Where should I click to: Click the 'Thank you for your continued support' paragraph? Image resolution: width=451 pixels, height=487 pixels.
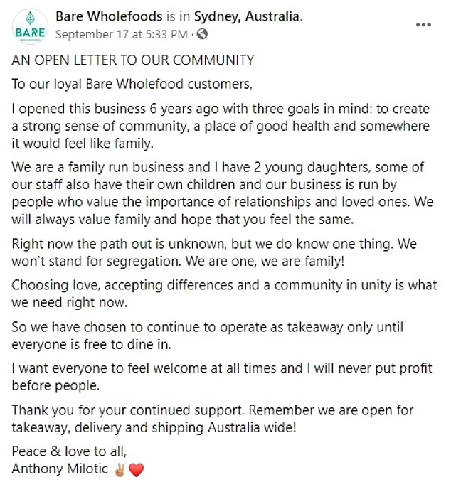click(213, 419)
